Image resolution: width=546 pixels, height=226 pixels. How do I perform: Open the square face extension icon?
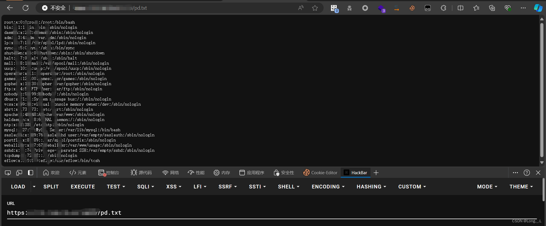pyautogui.click(x=428, y=8)
